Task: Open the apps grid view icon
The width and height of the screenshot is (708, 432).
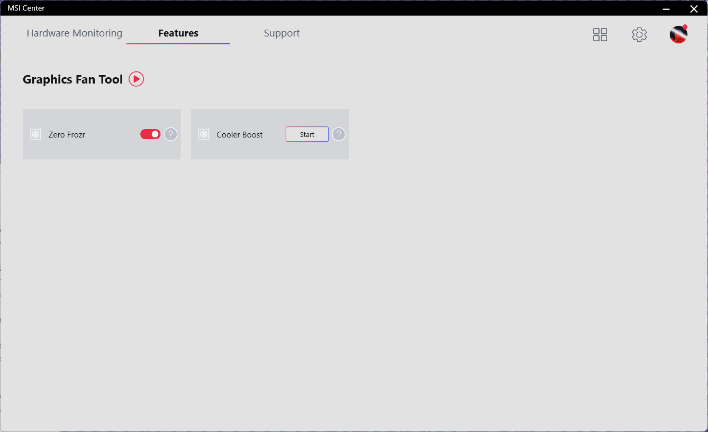Action: click(600, 35)
